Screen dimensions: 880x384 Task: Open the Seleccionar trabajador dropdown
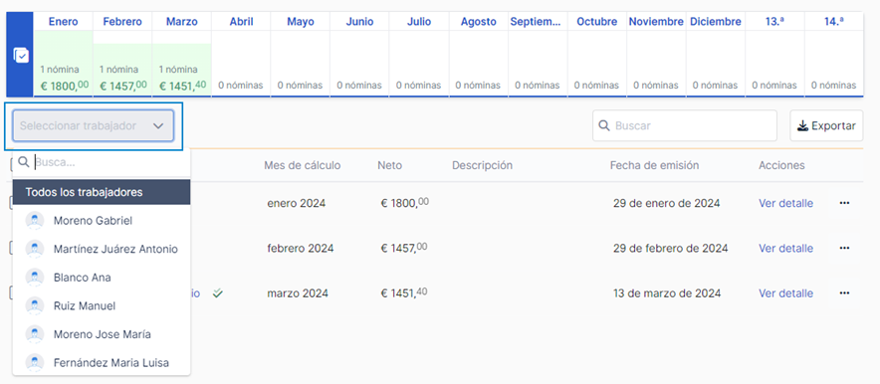click(94, 125)
